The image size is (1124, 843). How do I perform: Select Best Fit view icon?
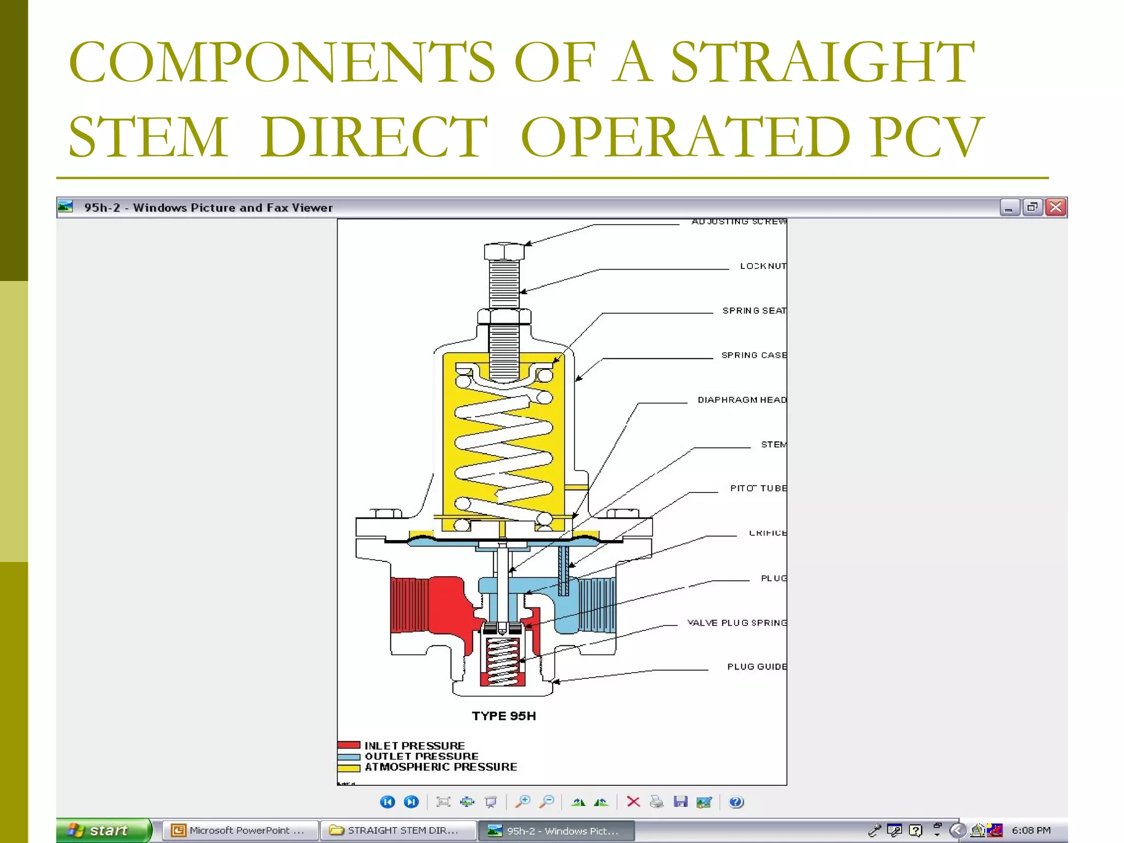point(443,802)
